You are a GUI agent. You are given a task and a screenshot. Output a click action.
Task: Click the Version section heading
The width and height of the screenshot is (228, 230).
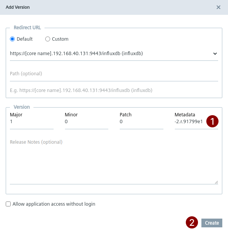pyautogui.click(x=22, y=107)
